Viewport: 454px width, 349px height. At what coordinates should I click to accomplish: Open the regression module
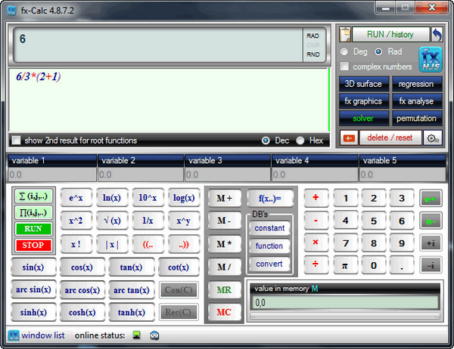click(x=417, y=84)
